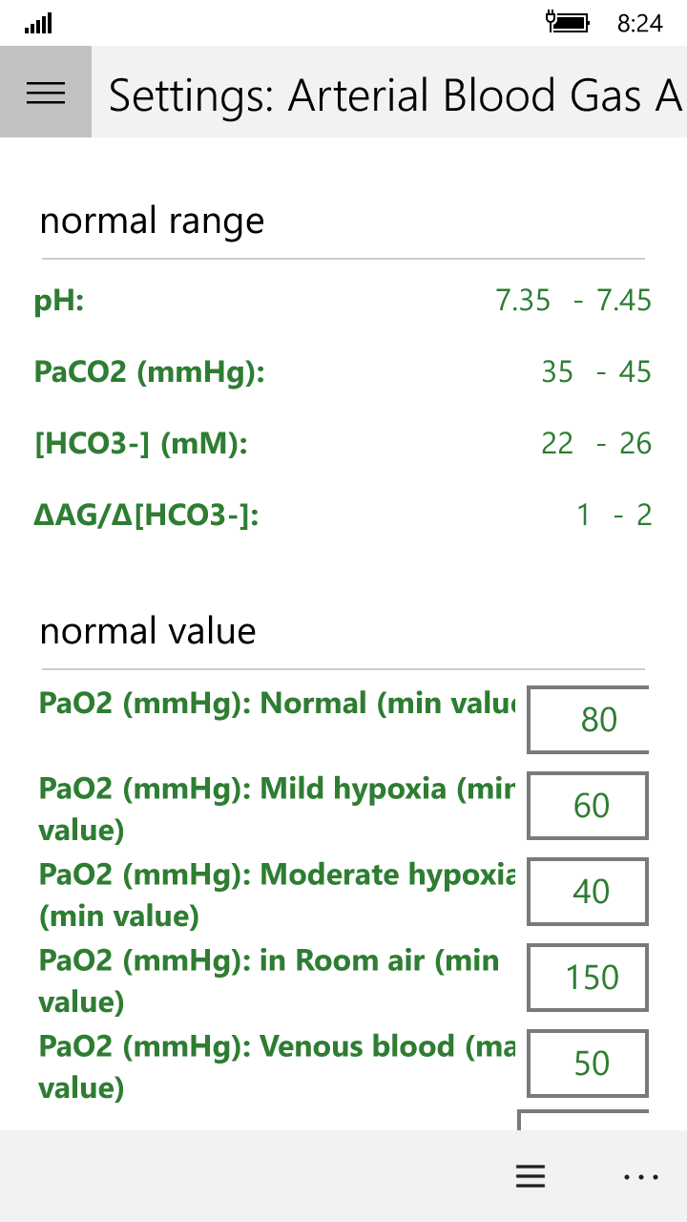Click the Room air value field 150
This screenshot has width=687, height=1222.
[587, 978]
